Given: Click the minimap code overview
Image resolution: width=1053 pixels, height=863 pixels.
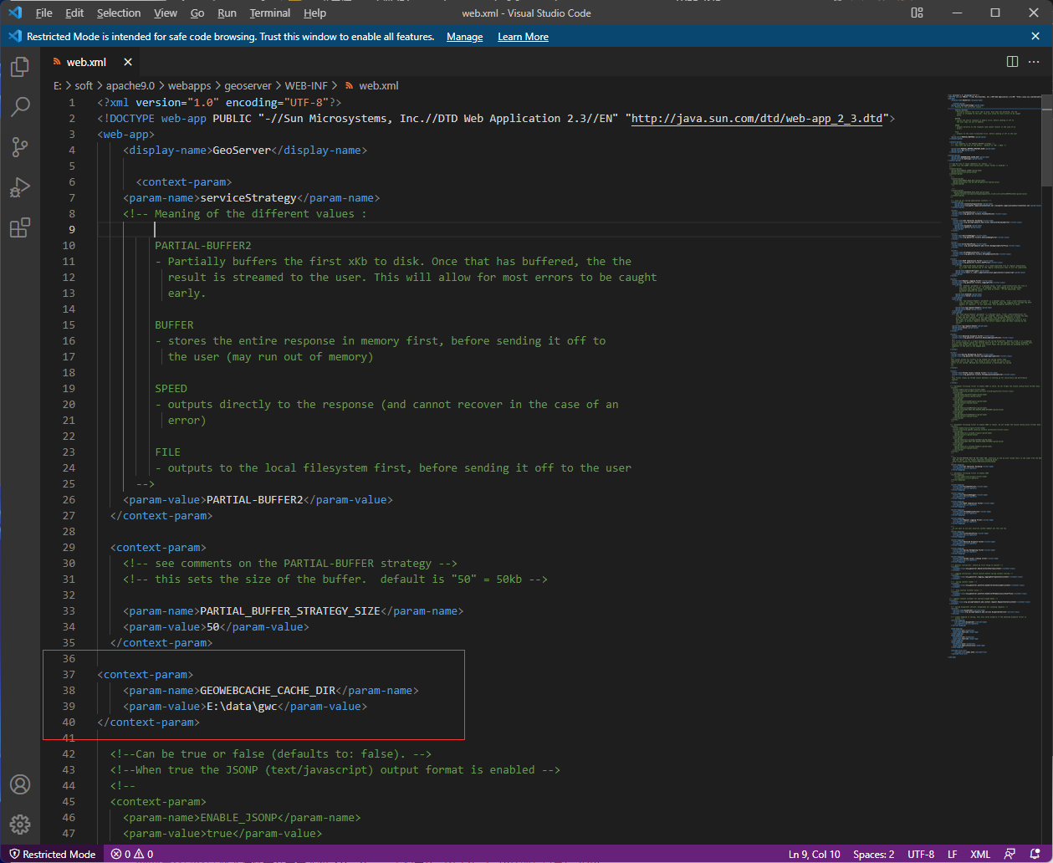Looking at the screenshot, I should click(x=991, y=334).
